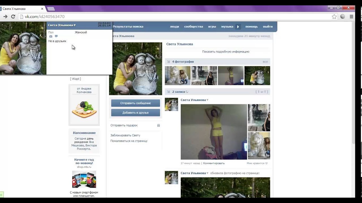Click the second post's author avatar
The height and width of the screenshot is (203, 362).
(x=171, y=178)
